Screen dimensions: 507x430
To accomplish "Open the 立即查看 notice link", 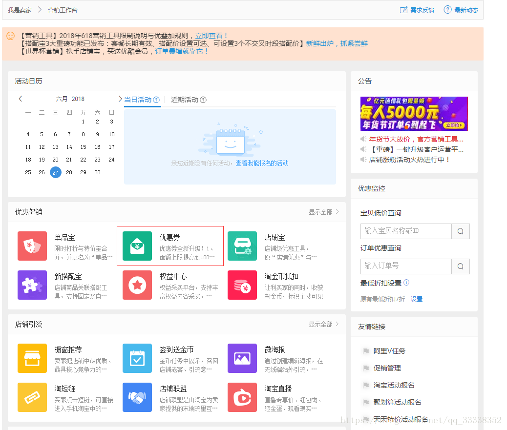I will [x=212, y=36].
